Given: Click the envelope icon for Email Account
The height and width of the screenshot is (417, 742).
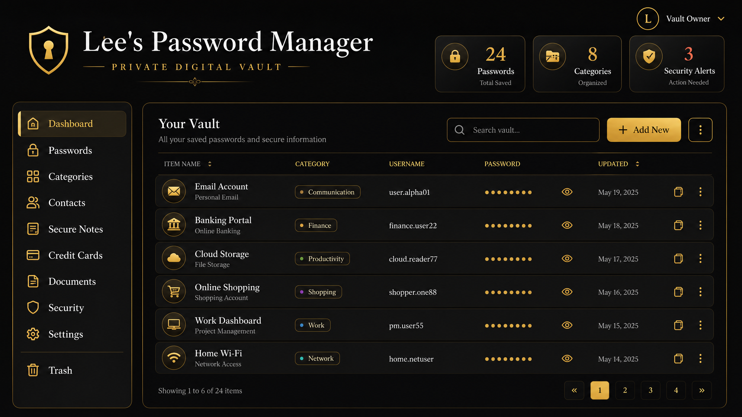Looking at the screenshot, I should pyautogui.click(x=174, y=191).
